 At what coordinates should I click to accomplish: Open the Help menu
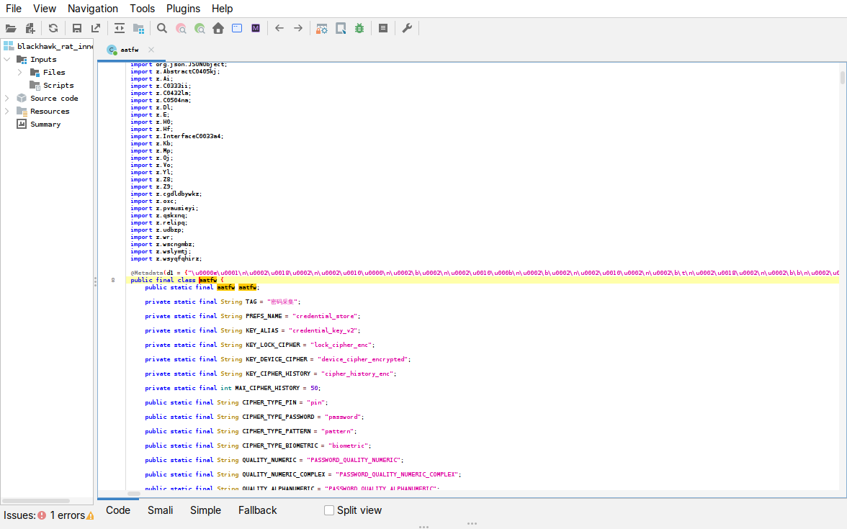pos(222,9)
